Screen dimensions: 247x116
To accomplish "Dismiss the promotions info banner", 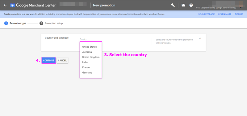I will 239,14.
